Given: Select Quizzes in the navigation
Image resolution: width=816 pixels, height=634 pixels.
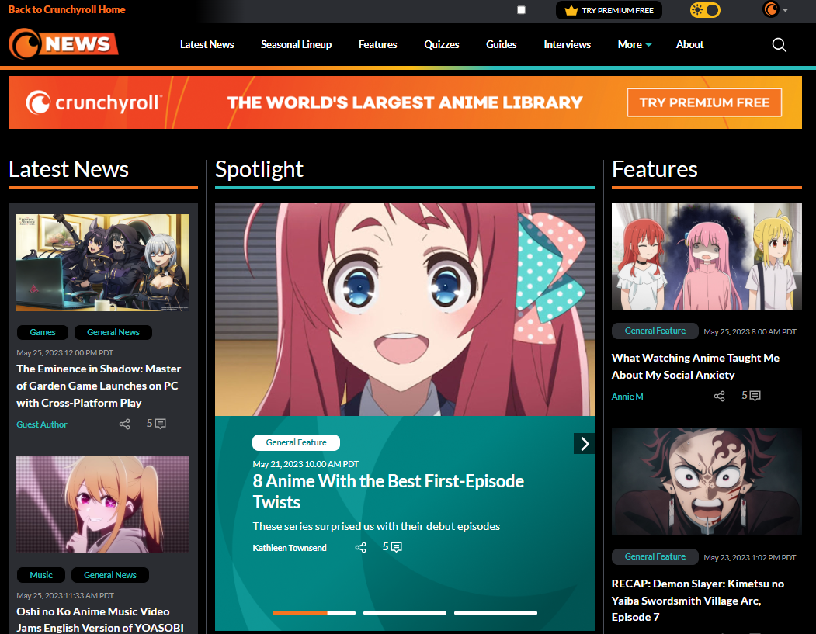Looking at the screenshot, I should (441, 45).
